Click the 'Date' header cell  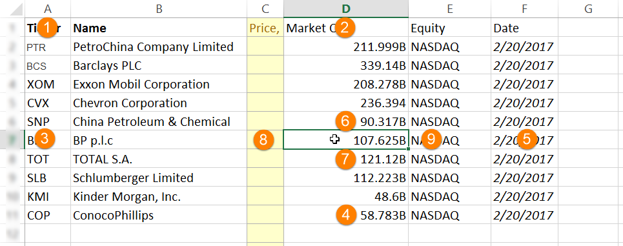524,28
